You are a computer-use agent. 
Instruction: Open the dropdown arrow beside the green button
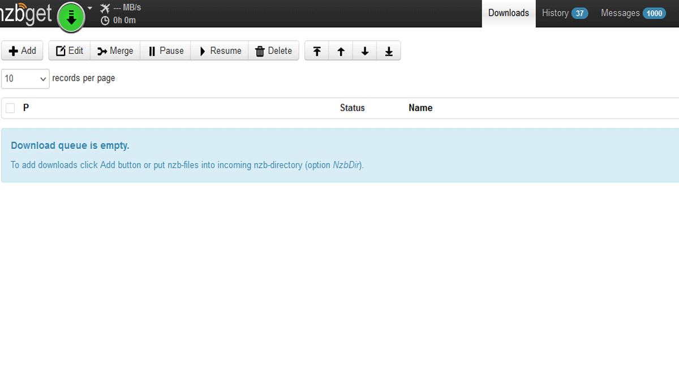pos(90,8)
